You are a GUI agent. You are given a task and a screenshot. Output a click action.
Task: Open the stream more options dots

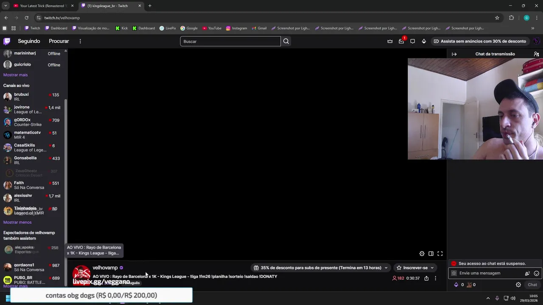[435, 278]
